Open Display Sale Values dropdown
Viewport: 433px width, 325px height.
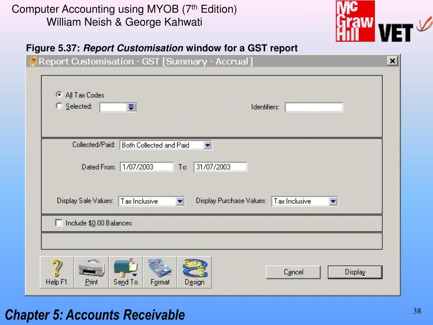point(180,201)
